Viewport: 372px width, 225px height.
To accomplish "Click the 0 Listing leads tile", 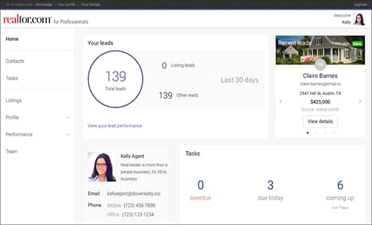I will click(x=179, y=65).
